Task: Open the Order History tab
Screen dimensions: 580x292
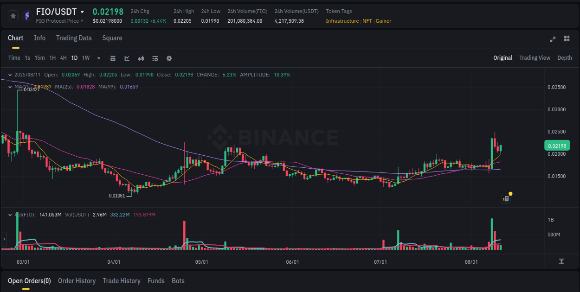Action: [x=77, y=281]
